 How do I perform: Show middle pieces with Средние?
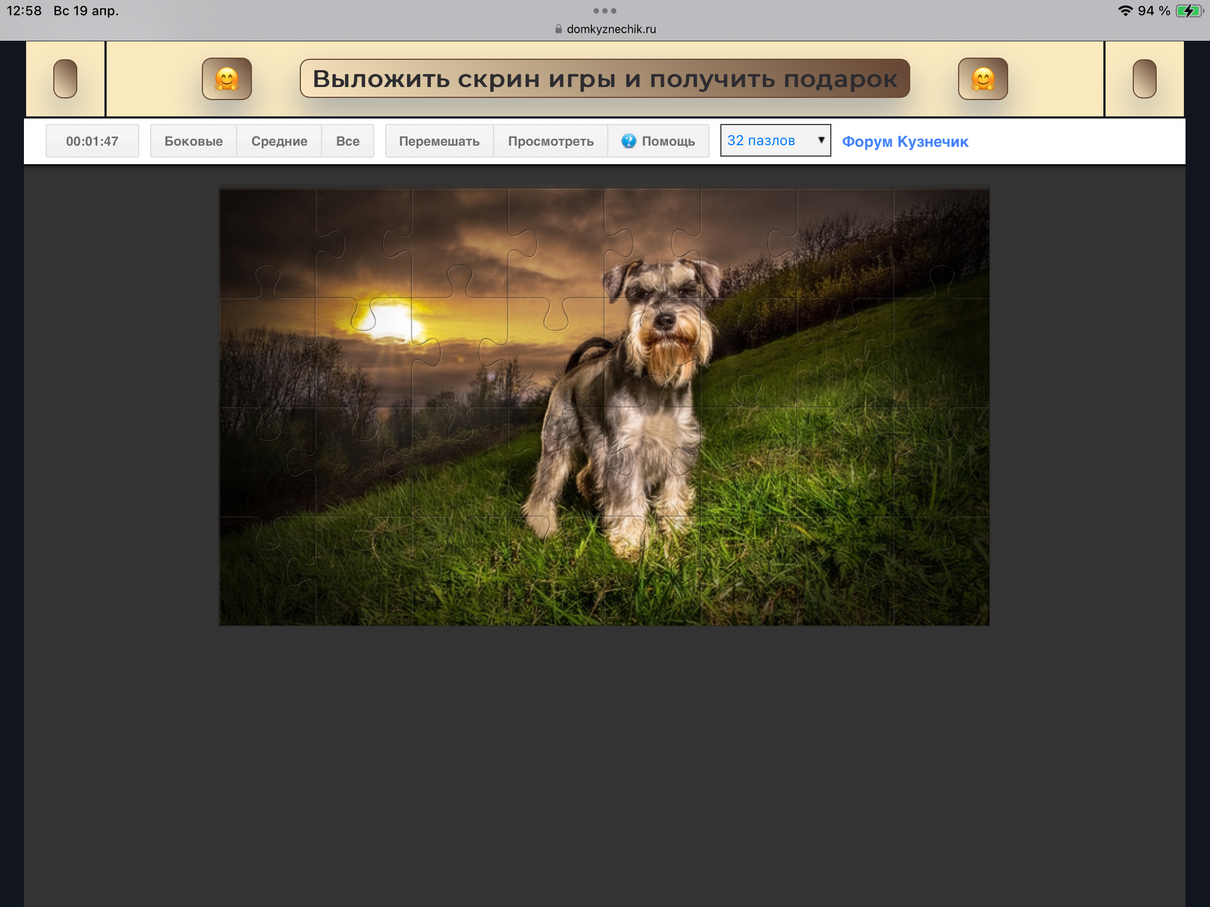pos(279,141)
